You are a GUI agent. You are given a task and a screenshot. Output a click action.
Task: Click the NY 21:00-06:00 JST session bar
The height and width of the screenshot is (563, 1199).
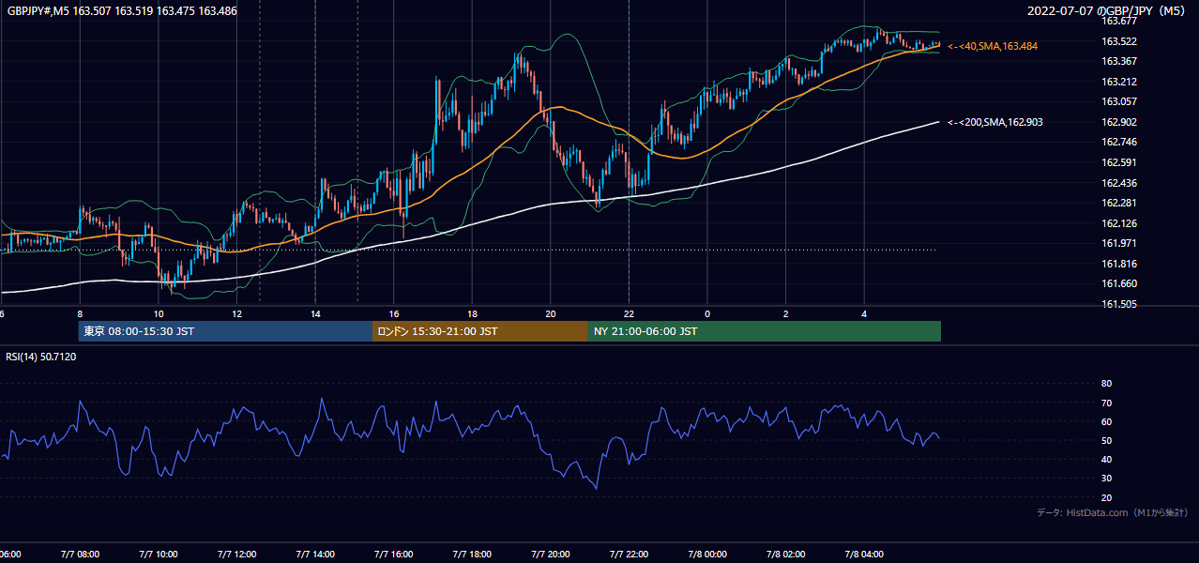tap(765, 331)
